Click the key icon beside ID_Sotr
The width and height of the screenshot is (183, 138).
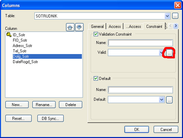[x=9, y=35]
